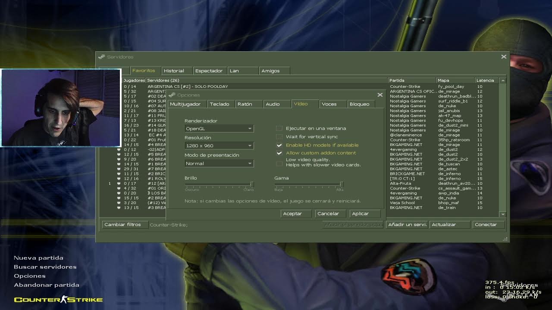Open the Renderizador OpenGL dropdown
This screenshot has width=552, height=310.
[x=219, y=128]
